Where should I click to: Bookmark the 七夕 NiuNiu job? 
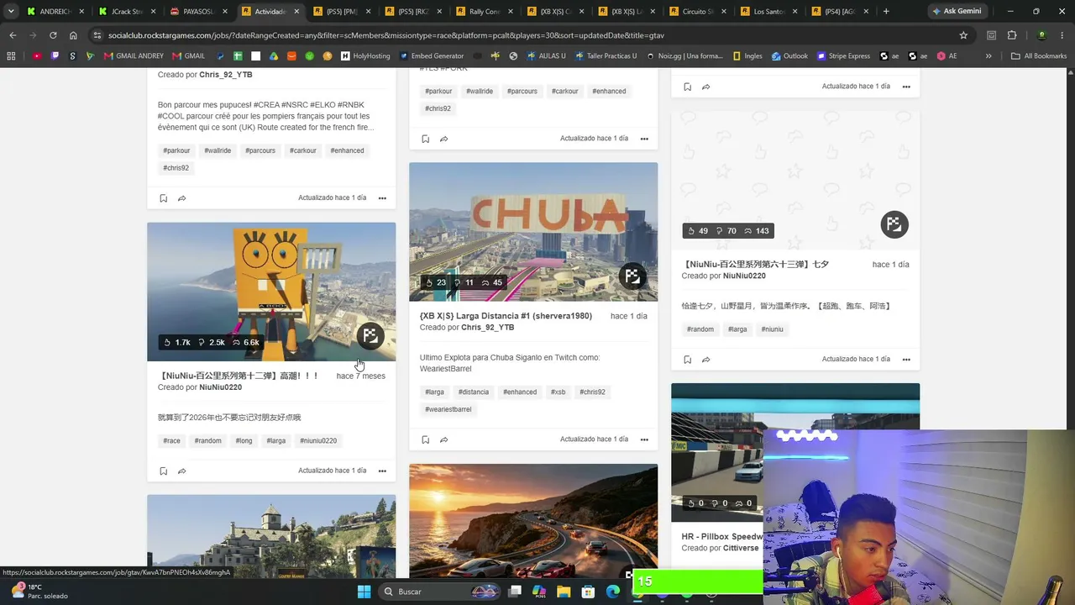tap(687, 360)
